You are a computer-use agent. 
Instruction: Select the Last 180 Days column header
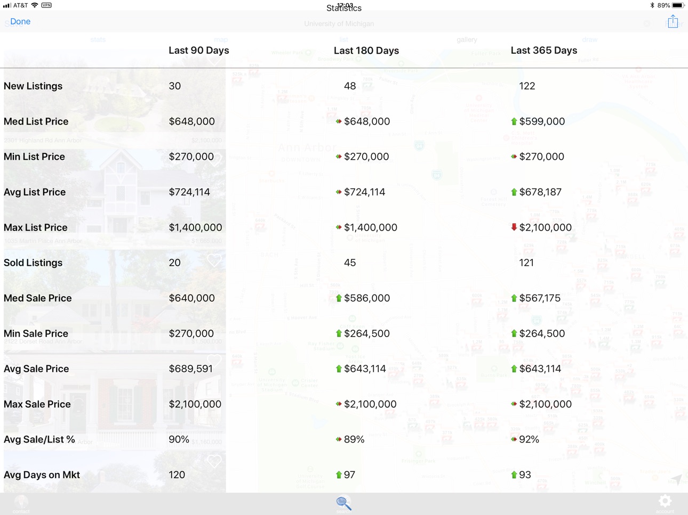366,51
